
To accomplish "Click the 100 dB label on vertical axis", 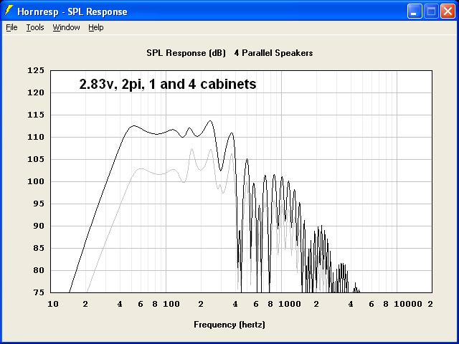I will [36, 181].
